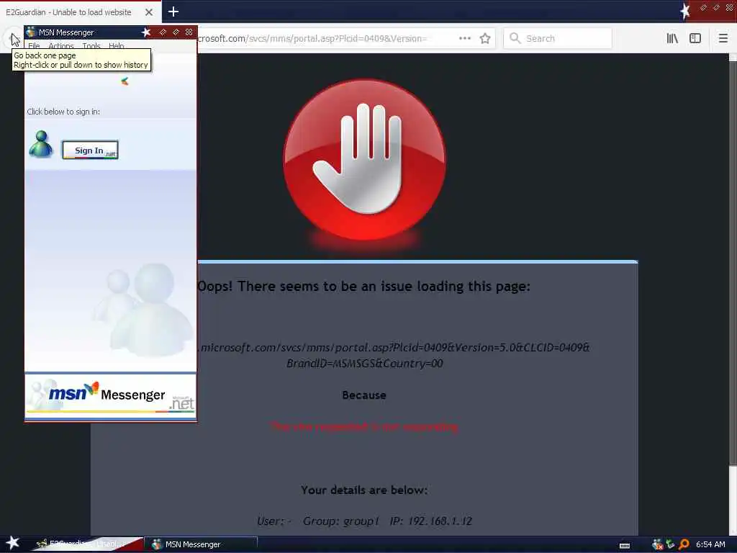Select the E2Guardian - Unable to load website tab

click(x=68, y=12)
